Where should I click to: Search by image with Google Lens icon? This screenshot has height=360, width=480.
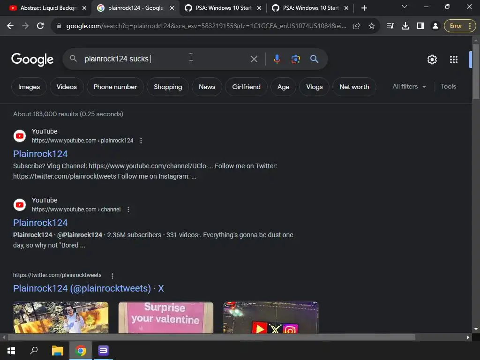pos(295,59)
